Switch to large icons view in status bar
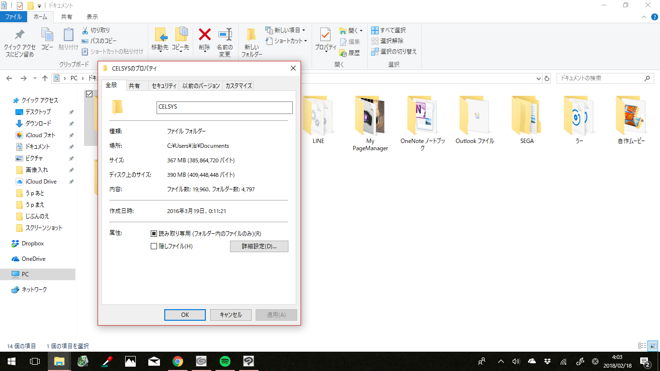The height and width of the screenshot is (371, 660). tap(653, 346)
